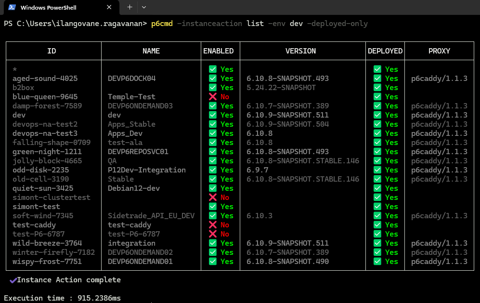
Task: Click the green enabled checkmark for aged-sound-4025
Action: click(x=213, y=79)
